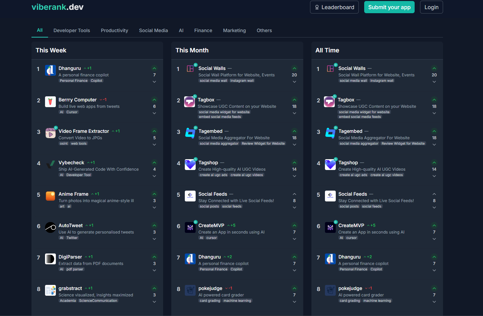
Task: Click pokejudge icon in All Time
Action: point(330,290)
